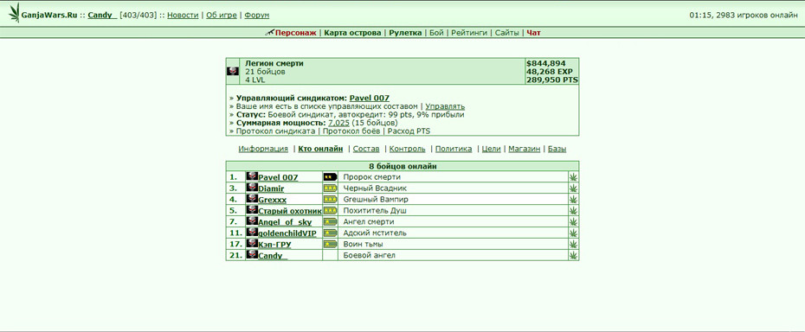The height and width of the screenshot is (332, 805).
Task: Open Протокол синдиката
Action: coord(276,131)
